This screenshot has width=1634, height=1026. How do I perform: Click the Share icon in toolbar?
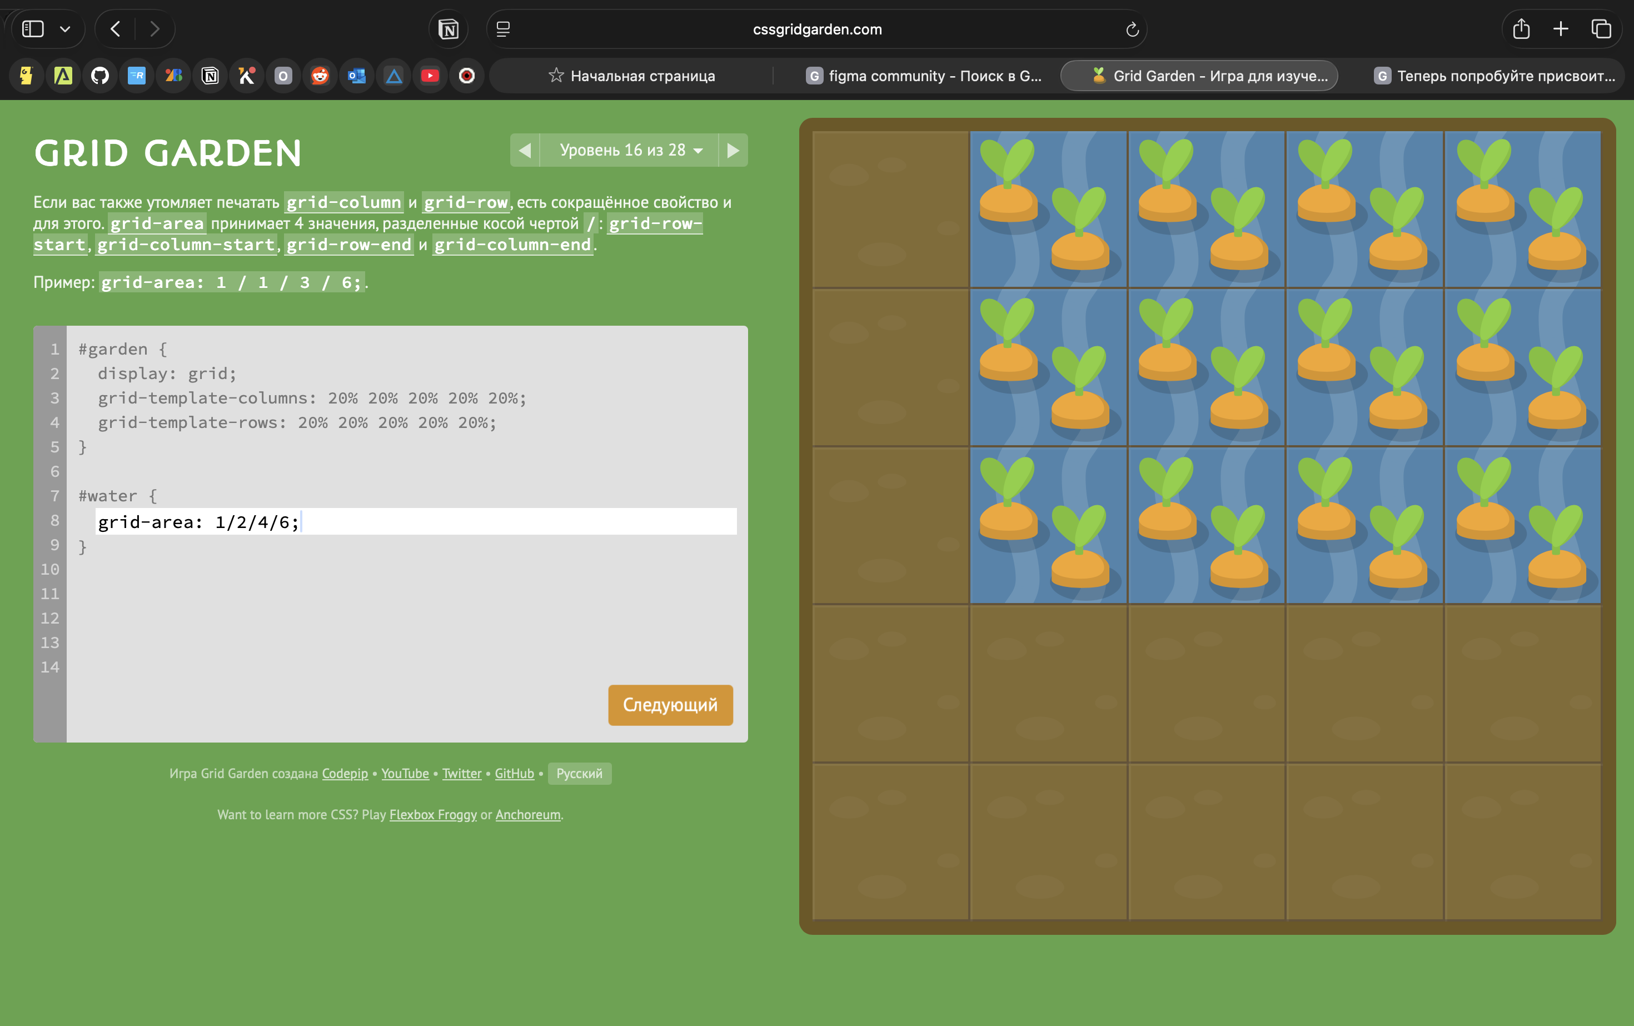[x=1521, y=29]
